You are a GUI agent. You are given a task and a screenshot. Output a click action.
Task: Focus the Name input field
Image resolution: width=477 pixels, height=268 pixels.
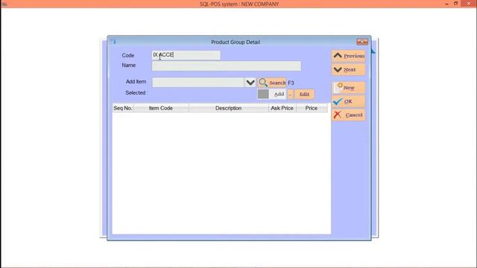pyautogui.click(x=227, y=66)
